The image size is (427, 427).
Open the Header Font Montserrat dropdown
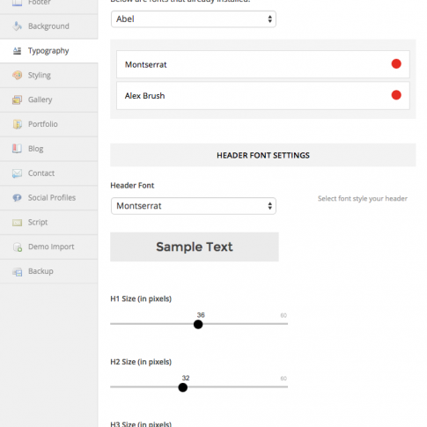point(194,206)
